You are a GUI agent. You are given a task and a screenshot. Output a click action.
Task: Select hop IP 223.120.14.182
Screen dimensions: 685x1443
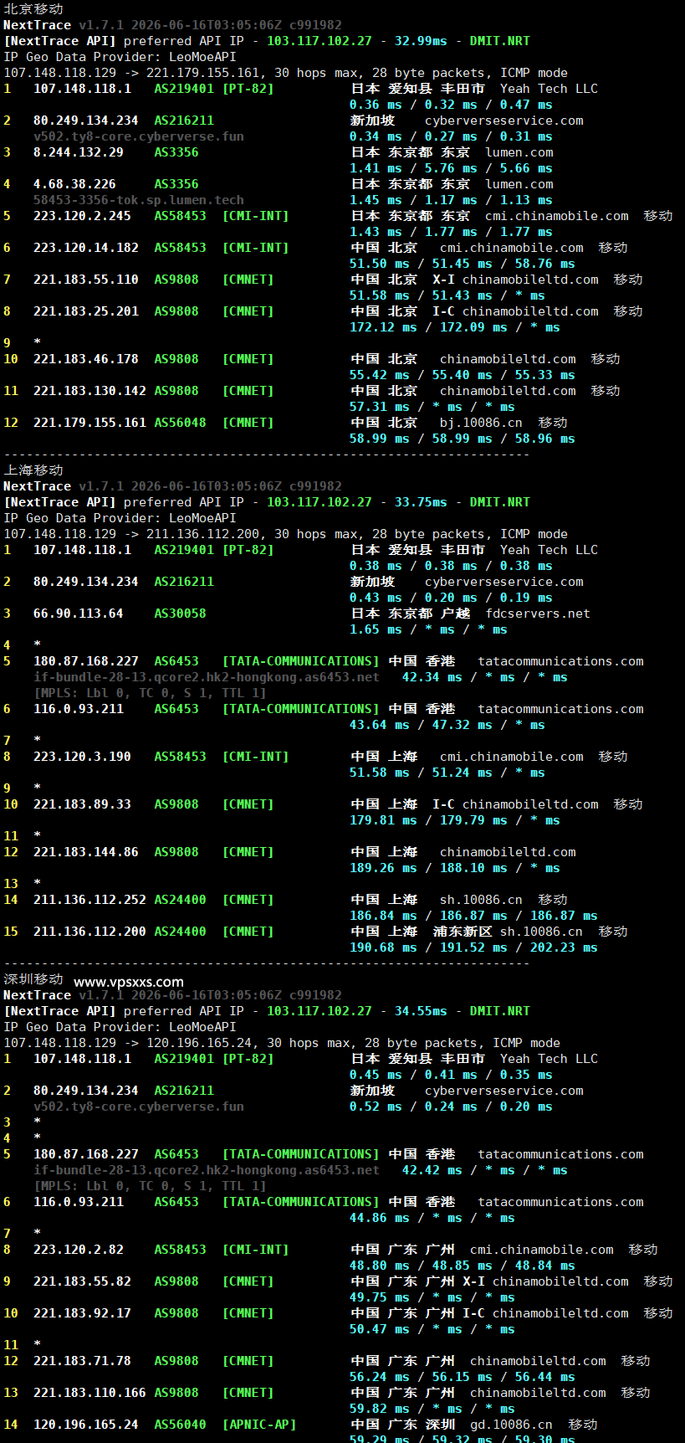pos(86,248)
